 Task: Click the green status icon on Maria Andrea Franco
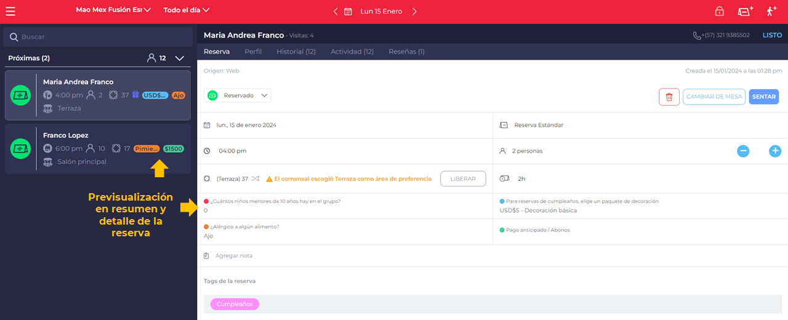pos(21,95)
